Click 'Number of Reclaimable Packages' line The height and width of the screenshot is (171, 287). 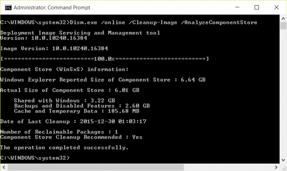tap(59, 132)
